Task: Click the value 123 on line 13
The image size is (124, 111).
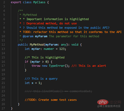Action: pyautogui.click(x=62, y=49)
